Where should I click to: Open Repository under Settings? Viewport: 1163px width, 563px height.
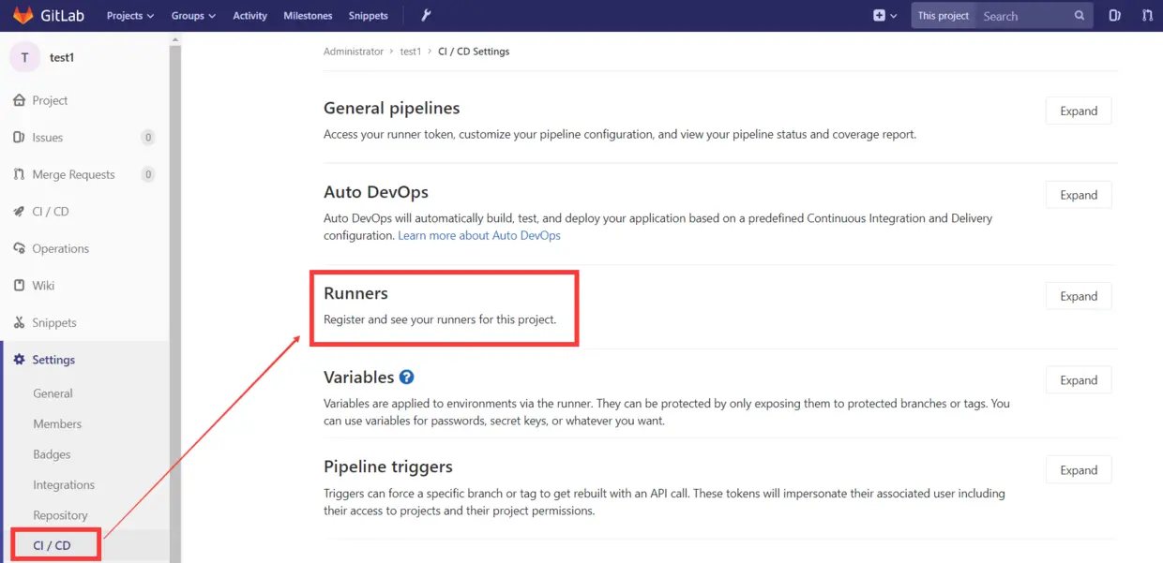[60, 515]
